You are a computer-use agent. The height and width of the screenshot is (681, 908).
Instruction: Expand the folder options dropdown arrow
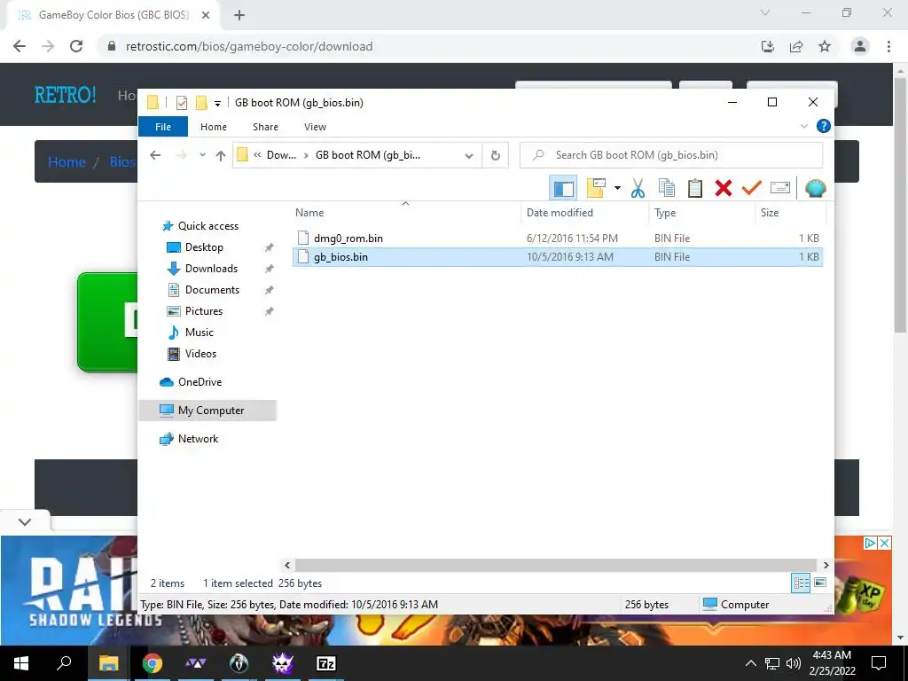point(617,188)
